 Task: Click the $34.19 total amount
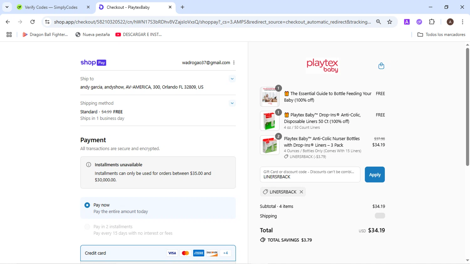coord(376,230)
